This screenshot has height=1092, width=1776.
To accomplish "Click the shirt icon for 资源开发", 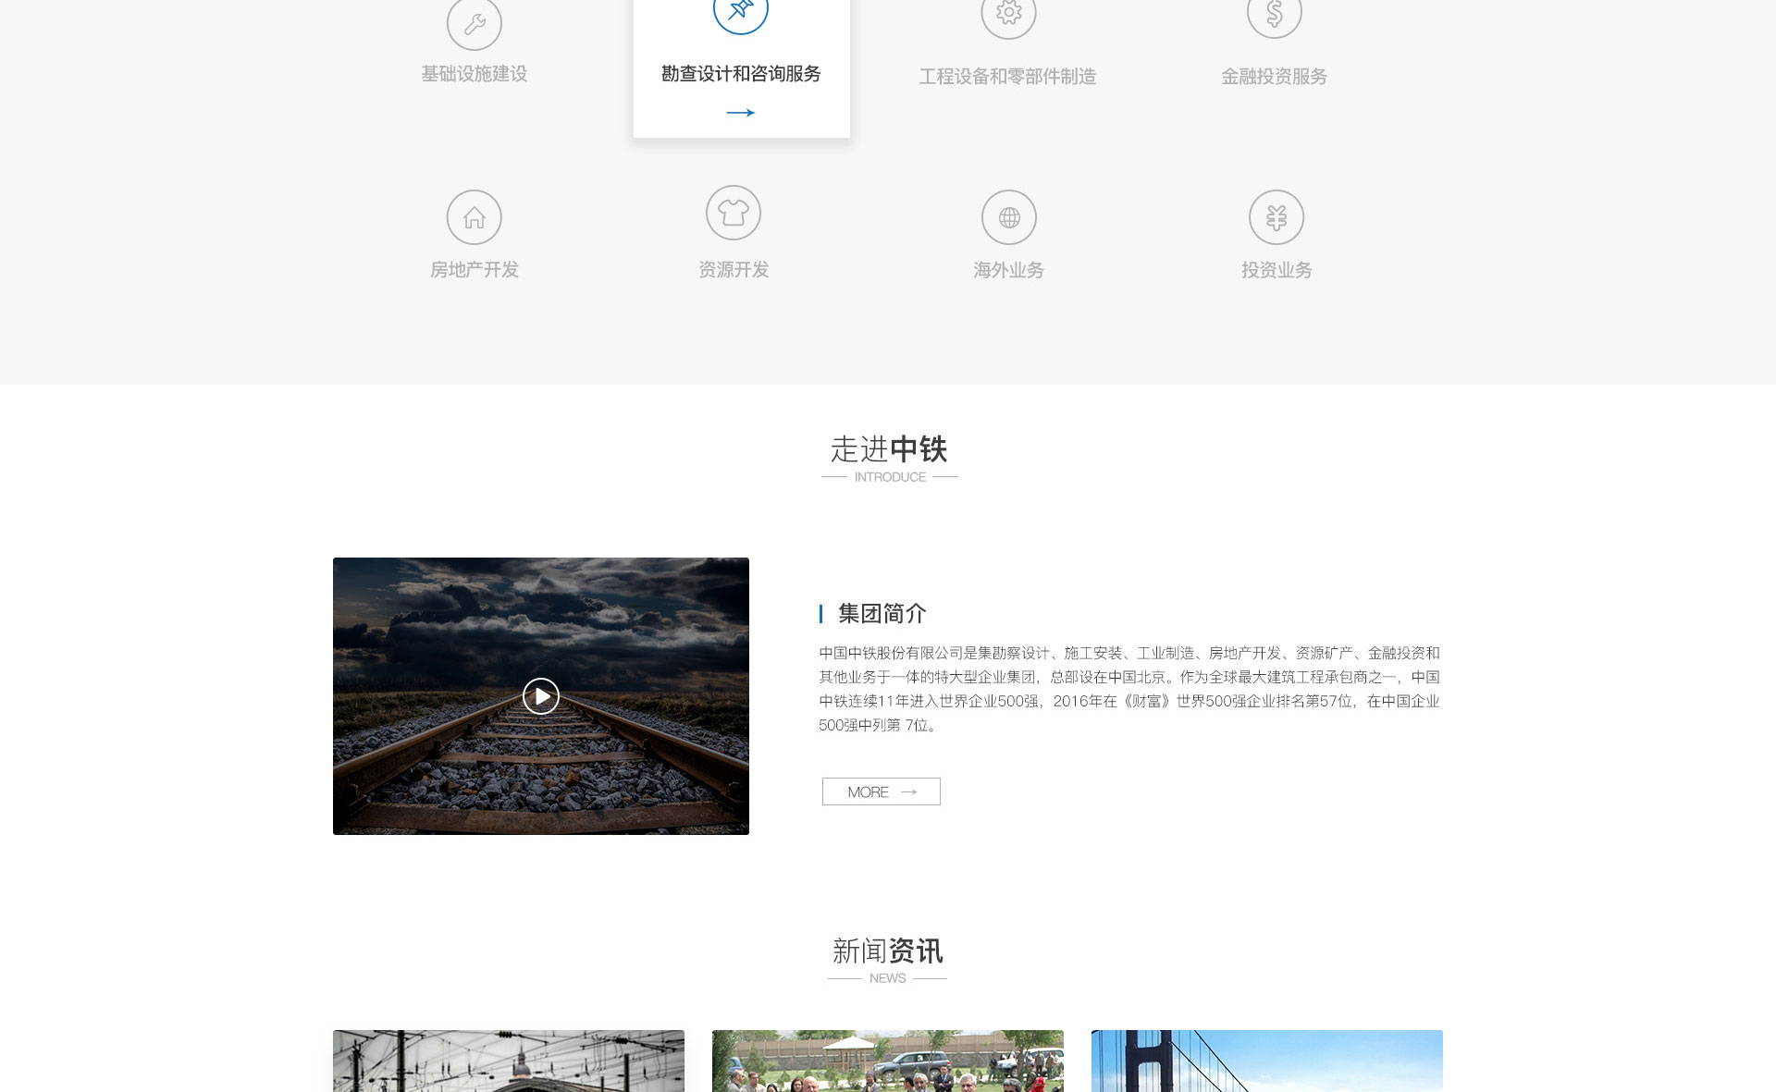I will (x=734, y=213).
